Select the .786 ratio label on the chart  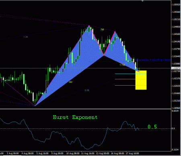tap(102, 30)
